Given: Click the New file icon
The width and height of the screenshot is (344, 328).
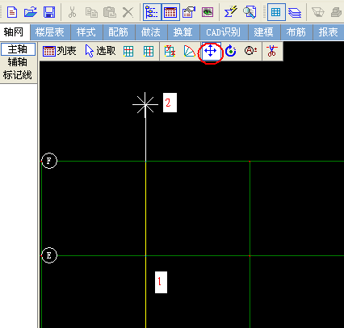Looking at the screenshot, I should coord(12,12).
